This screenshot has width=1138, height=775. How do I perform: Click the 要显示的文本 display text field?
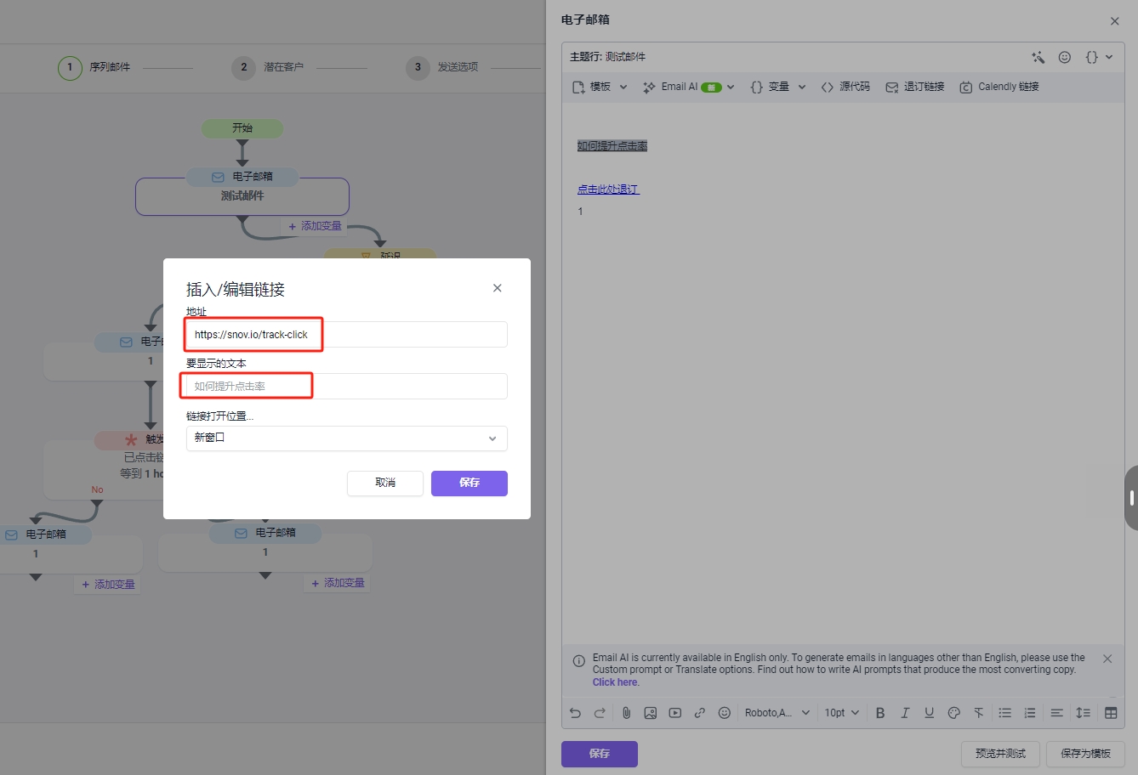click(x=347, y=387)
